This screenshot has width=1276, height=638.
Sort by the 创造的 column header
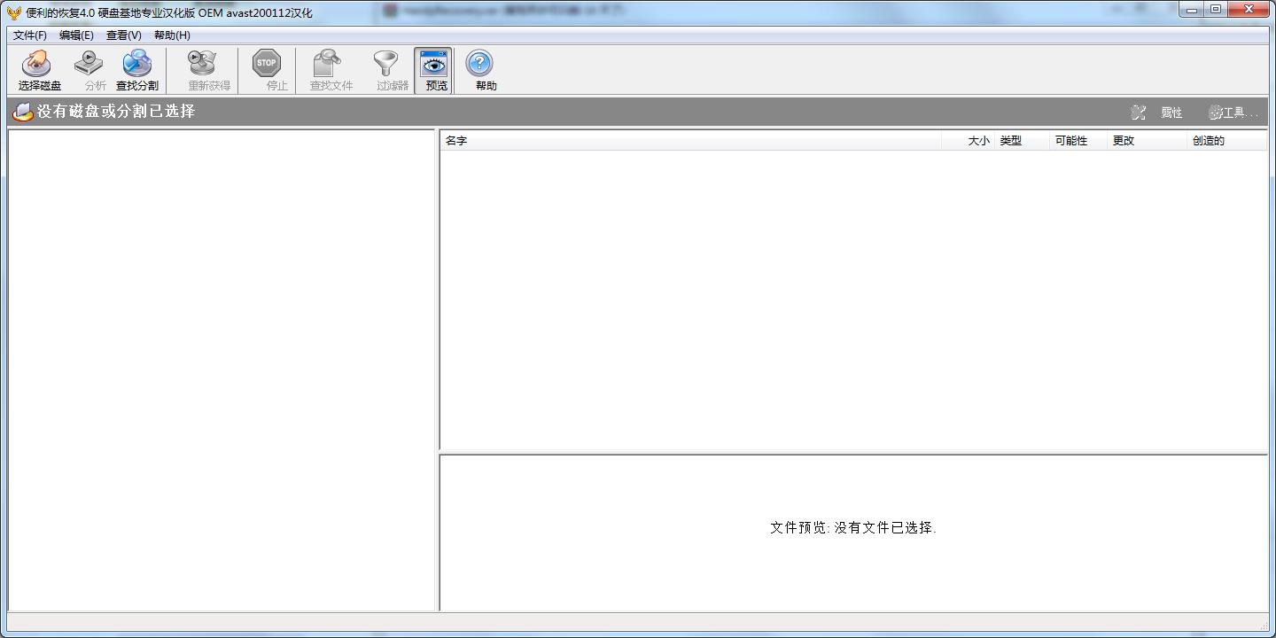(x=1227, y=141)
